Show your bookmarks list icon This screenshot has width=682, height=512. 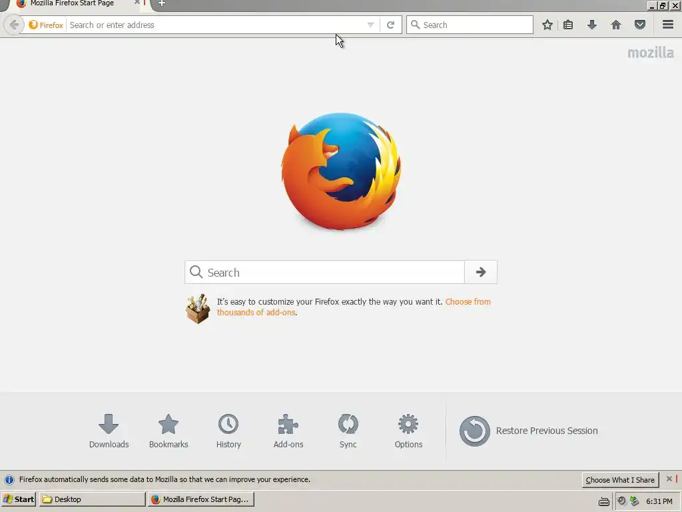[x=568, y=25]
